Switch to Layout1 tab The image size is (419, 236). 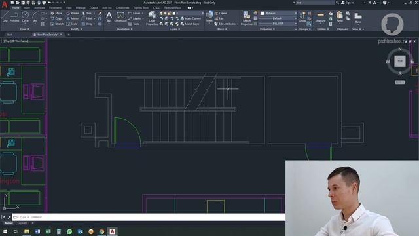click(x=22, y=223)
